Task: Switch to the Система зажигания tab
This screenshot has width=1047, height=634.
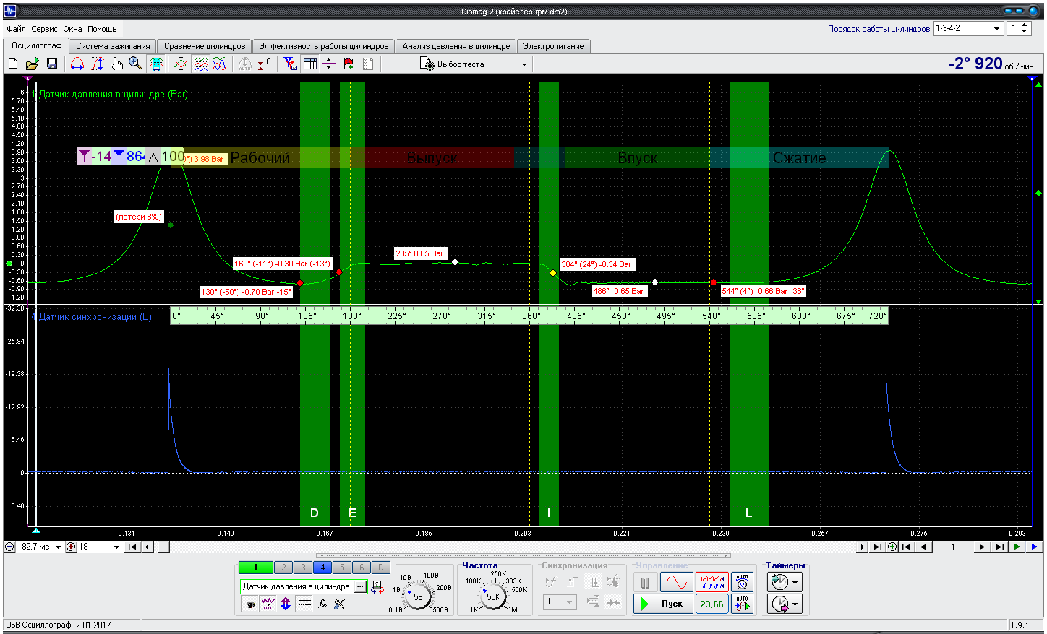Action: (113, 46)
